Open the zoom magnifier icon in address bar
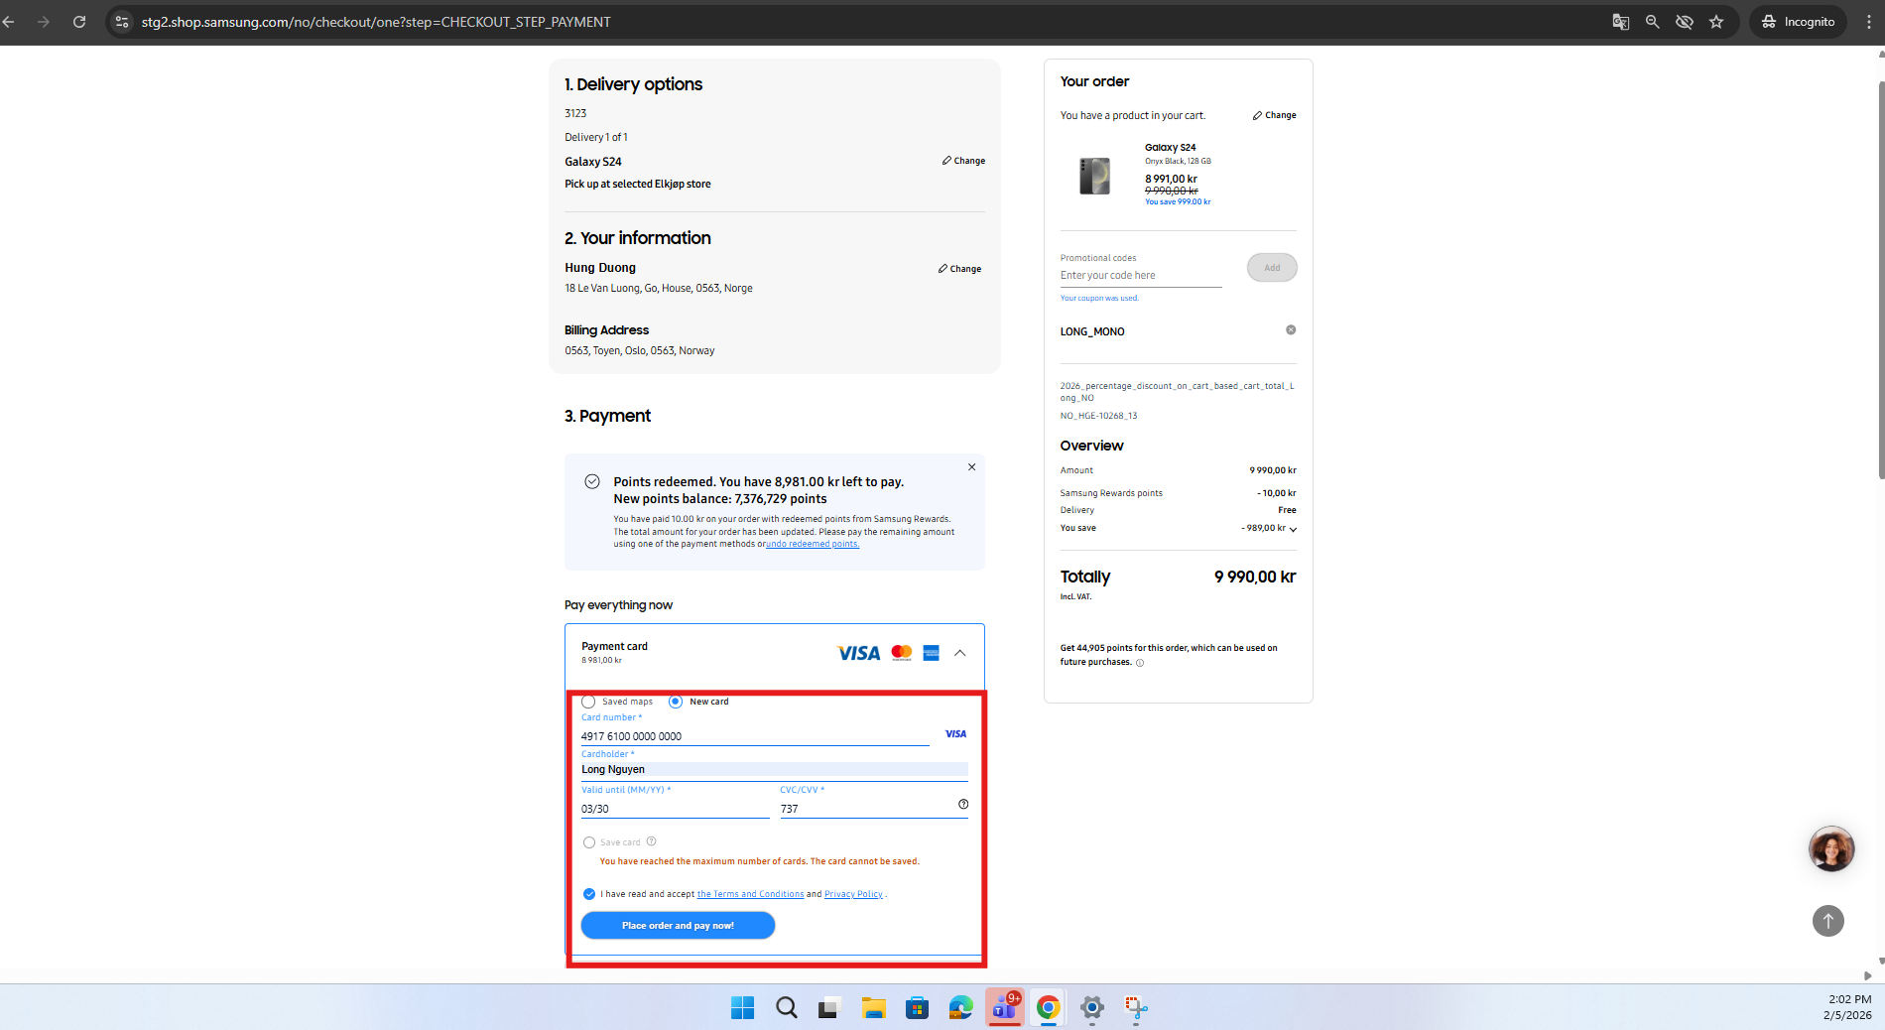Screen dimensions: 1885x1030 point(1652,22)
